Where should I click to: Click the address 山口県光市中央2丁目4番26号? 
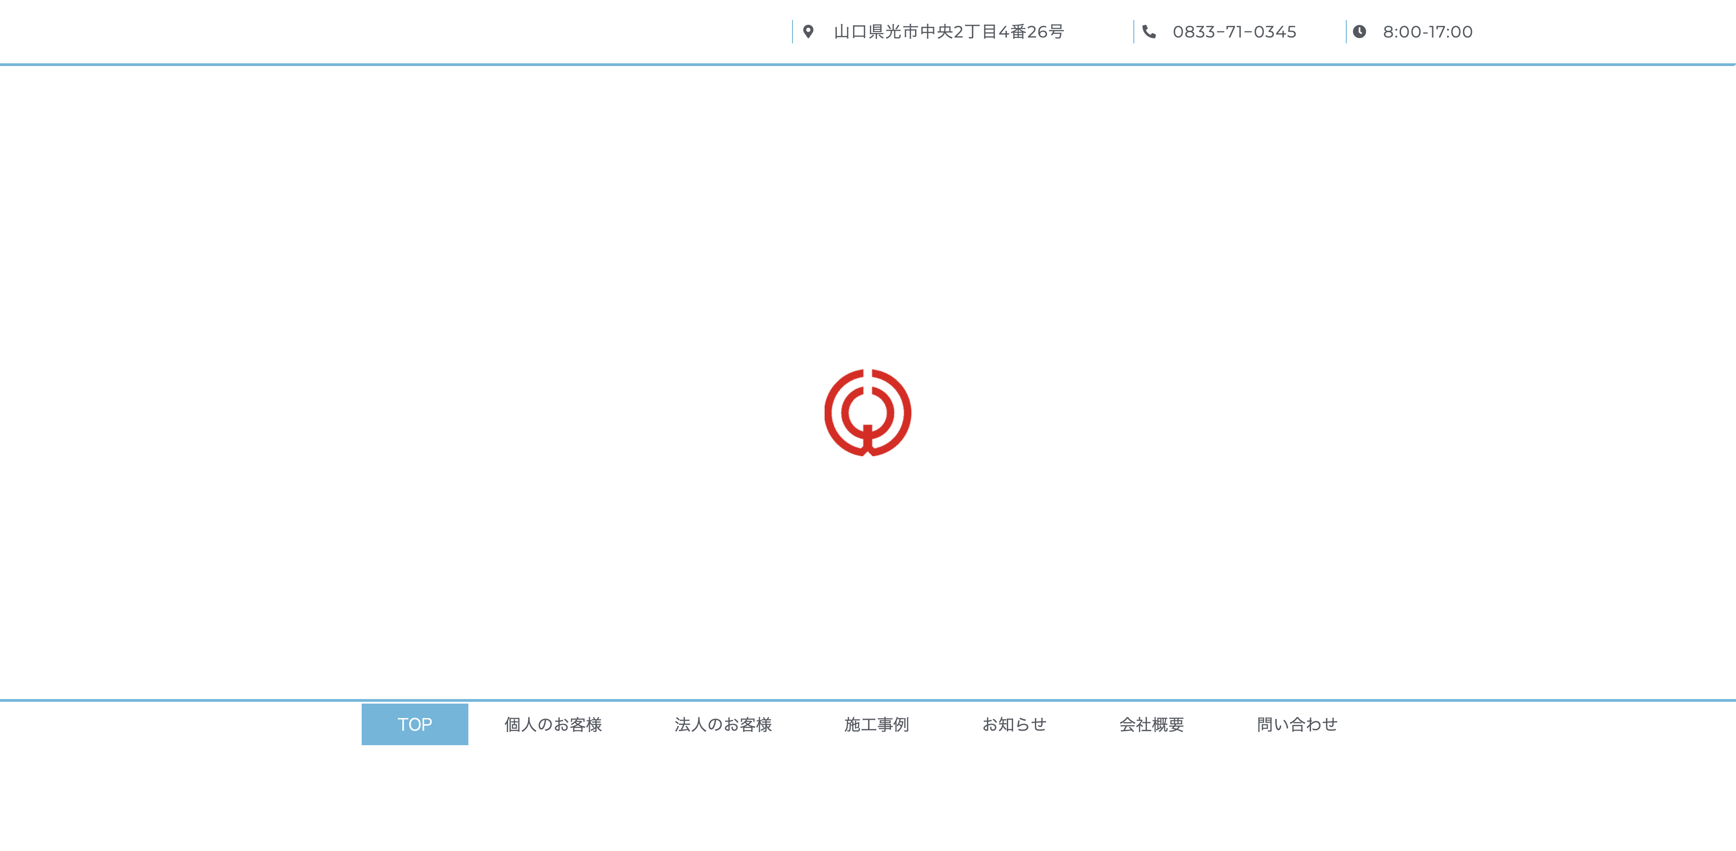tap(949, 32)
